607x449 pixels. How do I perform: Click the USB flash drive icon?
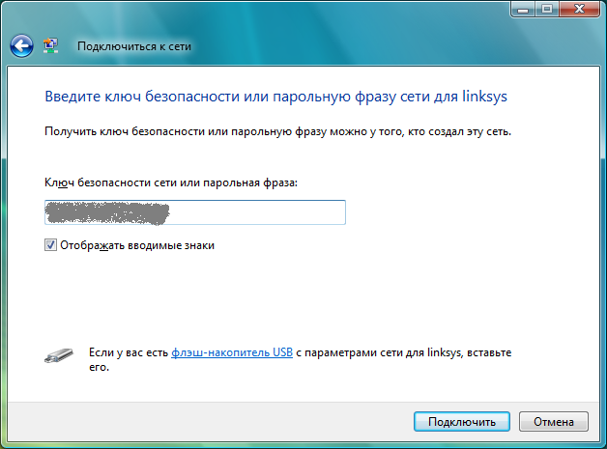tap(58, 355)
